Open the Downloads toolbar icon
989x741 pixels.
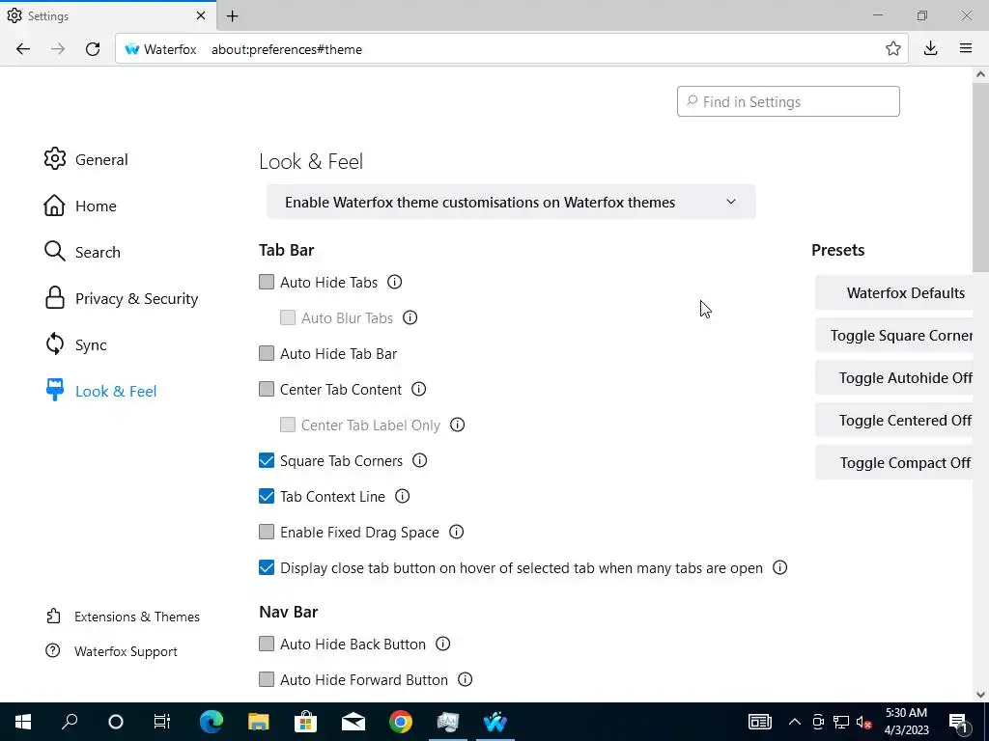pos(930,48)
